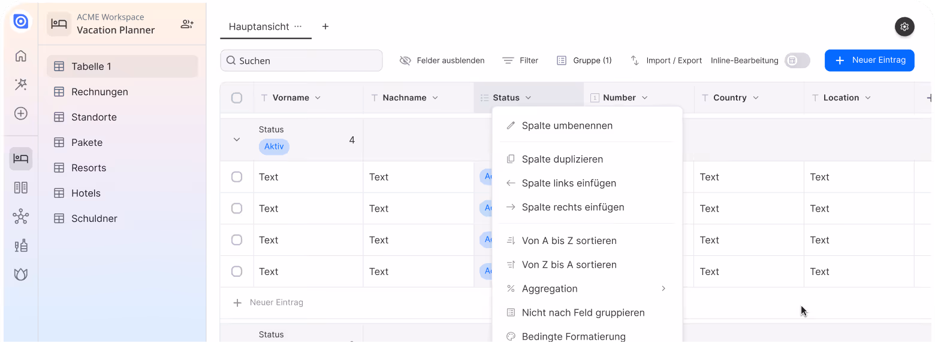Click the Status column list-type icon

click(484, 98)
